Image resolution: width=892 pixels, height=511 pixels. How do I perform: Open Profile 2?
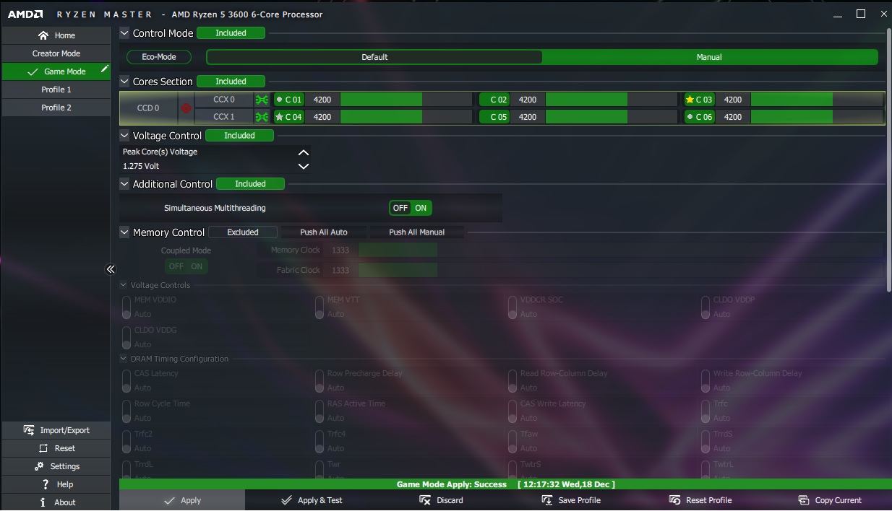[56, 108]
